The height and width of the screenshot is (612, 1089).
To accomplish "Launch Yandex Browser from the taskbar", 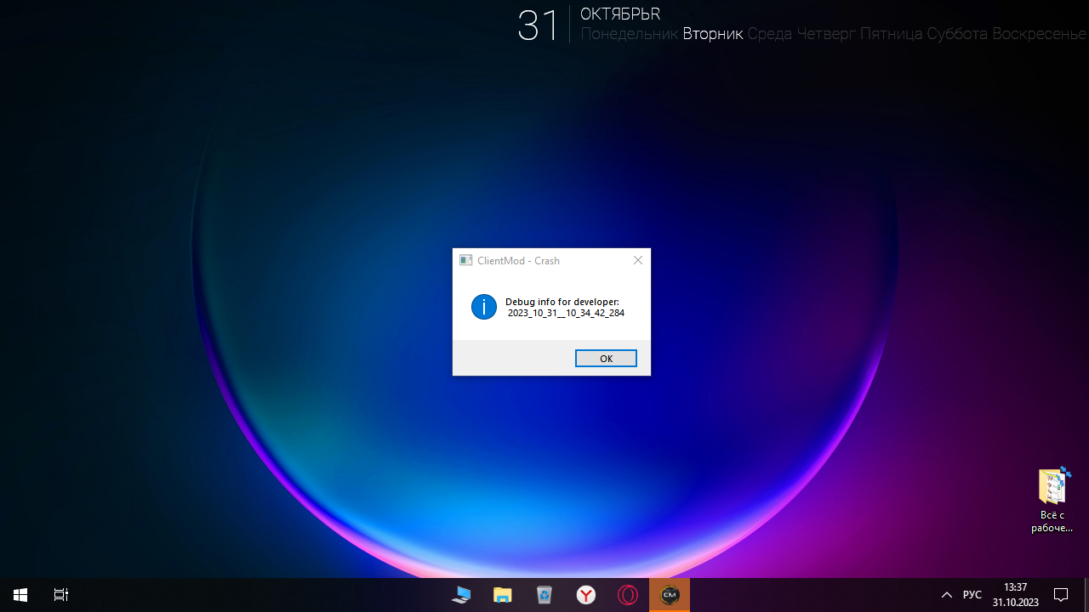I will [586, 595].
